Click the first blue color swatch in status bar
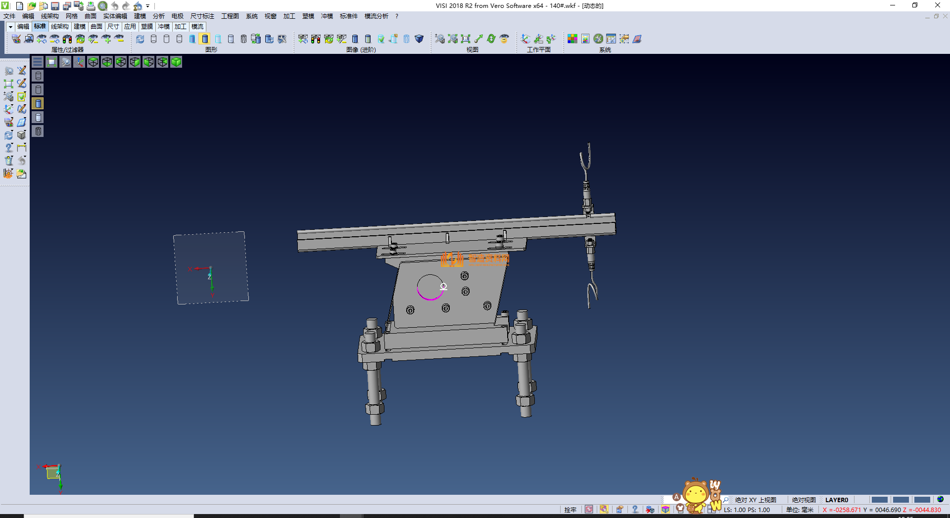Screen dimensions: 950x518 (879, 500)
